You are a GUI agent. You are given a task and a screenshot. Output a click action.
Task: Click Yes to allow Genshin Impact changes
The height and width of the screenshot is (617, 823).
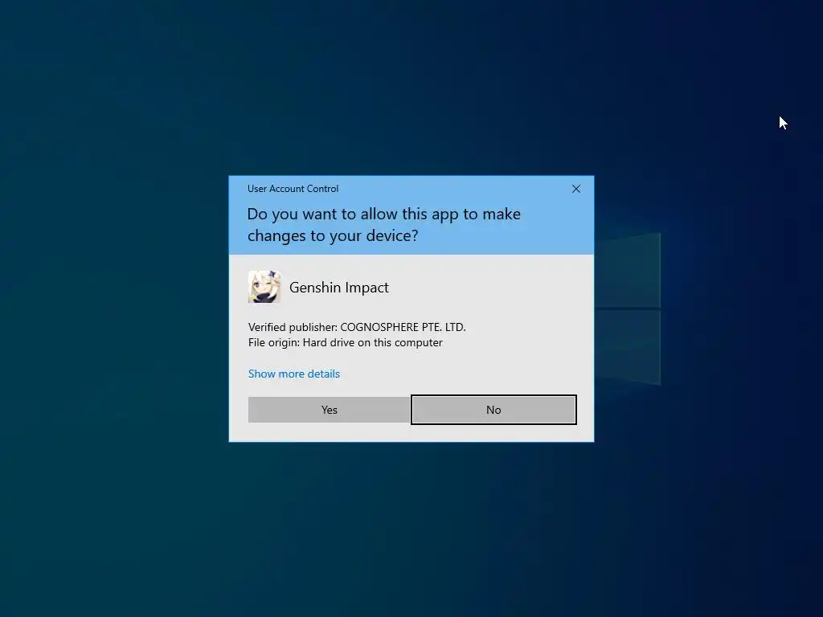pyautogui.click(x=329, y=410)
